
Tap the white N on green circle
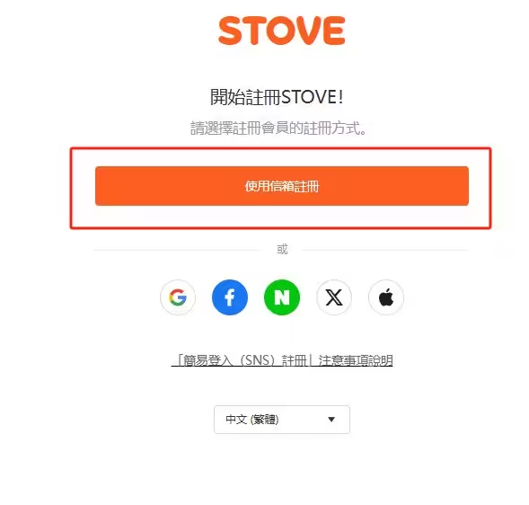point(282,297)
